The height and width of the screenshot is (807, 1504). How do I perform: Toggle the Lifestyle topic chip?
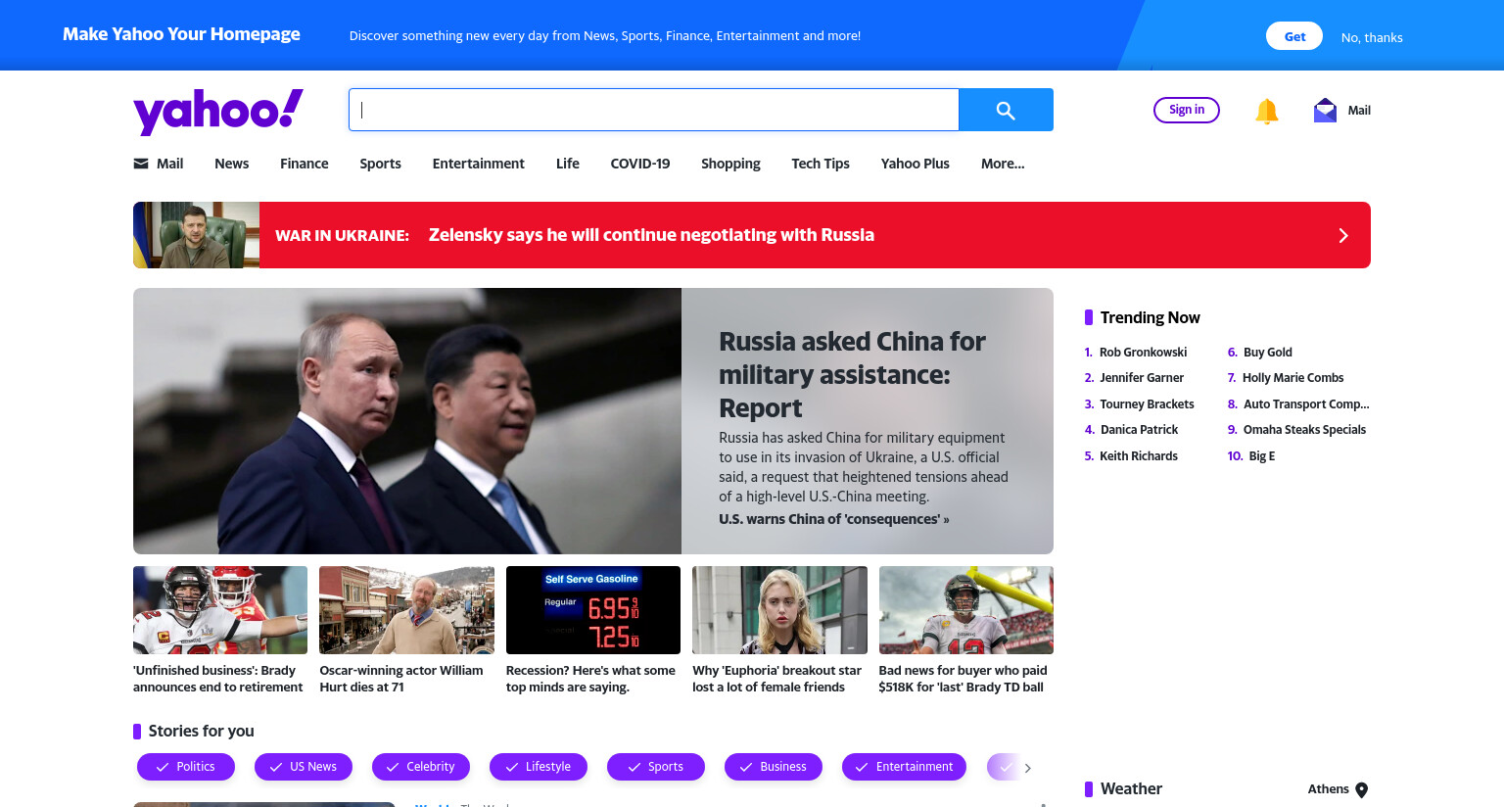tap(539, 767)
